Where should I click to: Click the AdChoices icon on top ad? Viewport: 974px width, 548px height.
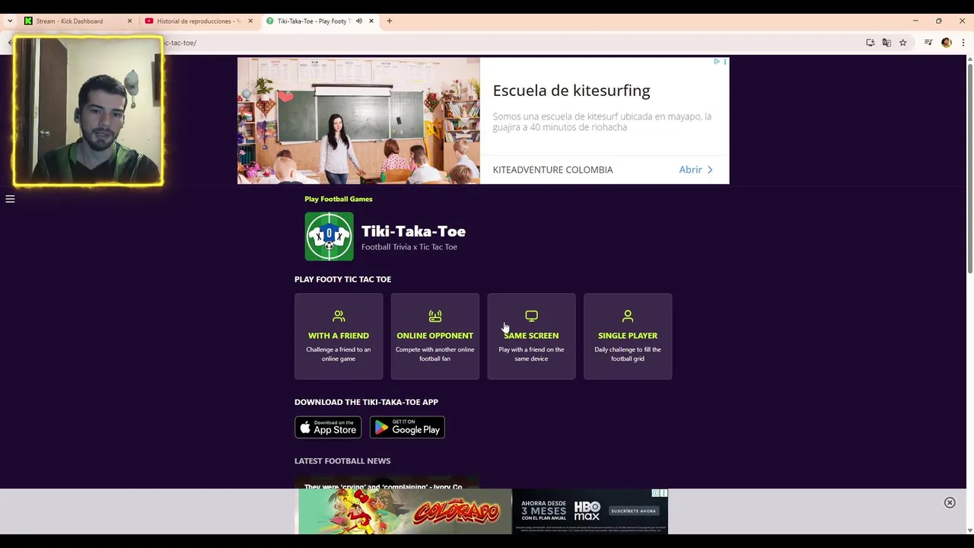coord(716,62)
